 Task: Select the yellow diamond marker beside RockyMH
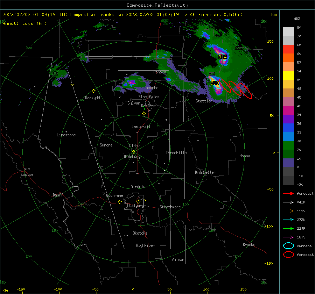93,91
